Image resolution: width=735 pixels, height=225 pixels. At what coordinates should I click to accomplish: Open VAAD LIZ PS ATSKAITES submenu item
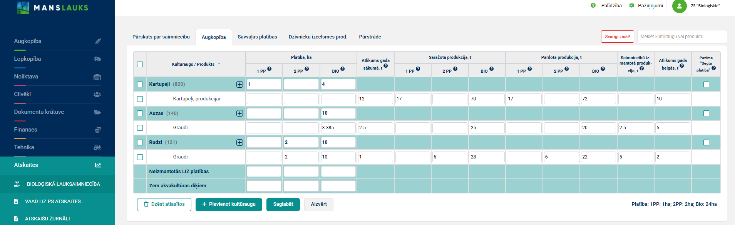(53, 202)
